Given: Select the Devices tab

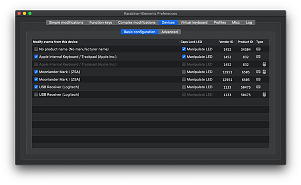Looking at the screenshot, I should click(x=168, y=23).
